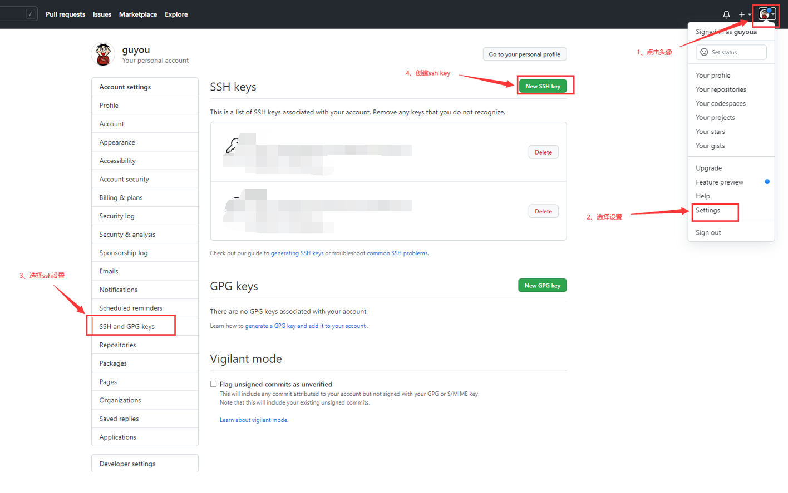Open generate a GPG key link

306,326
